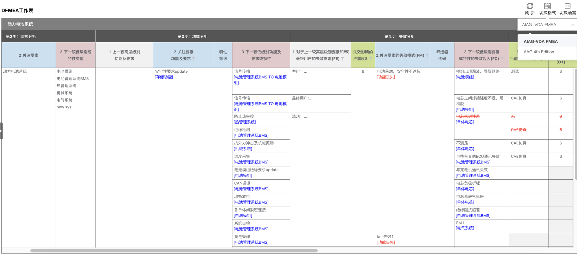Screen dimensions: 577x254
Task: Click [电池管理系统BMS] link under CAN通讯
Action: (x=251, y=189)
